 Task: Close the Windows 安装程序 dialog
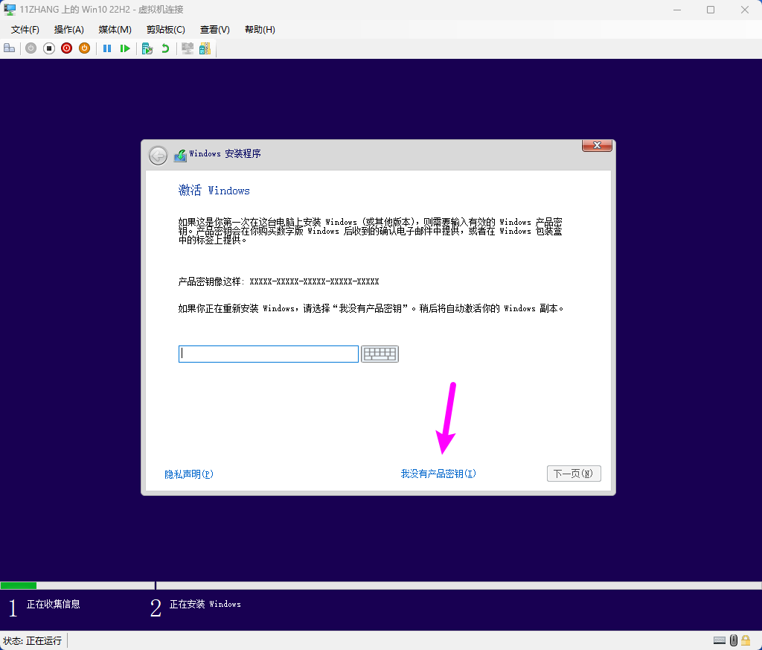coord(597,145)
